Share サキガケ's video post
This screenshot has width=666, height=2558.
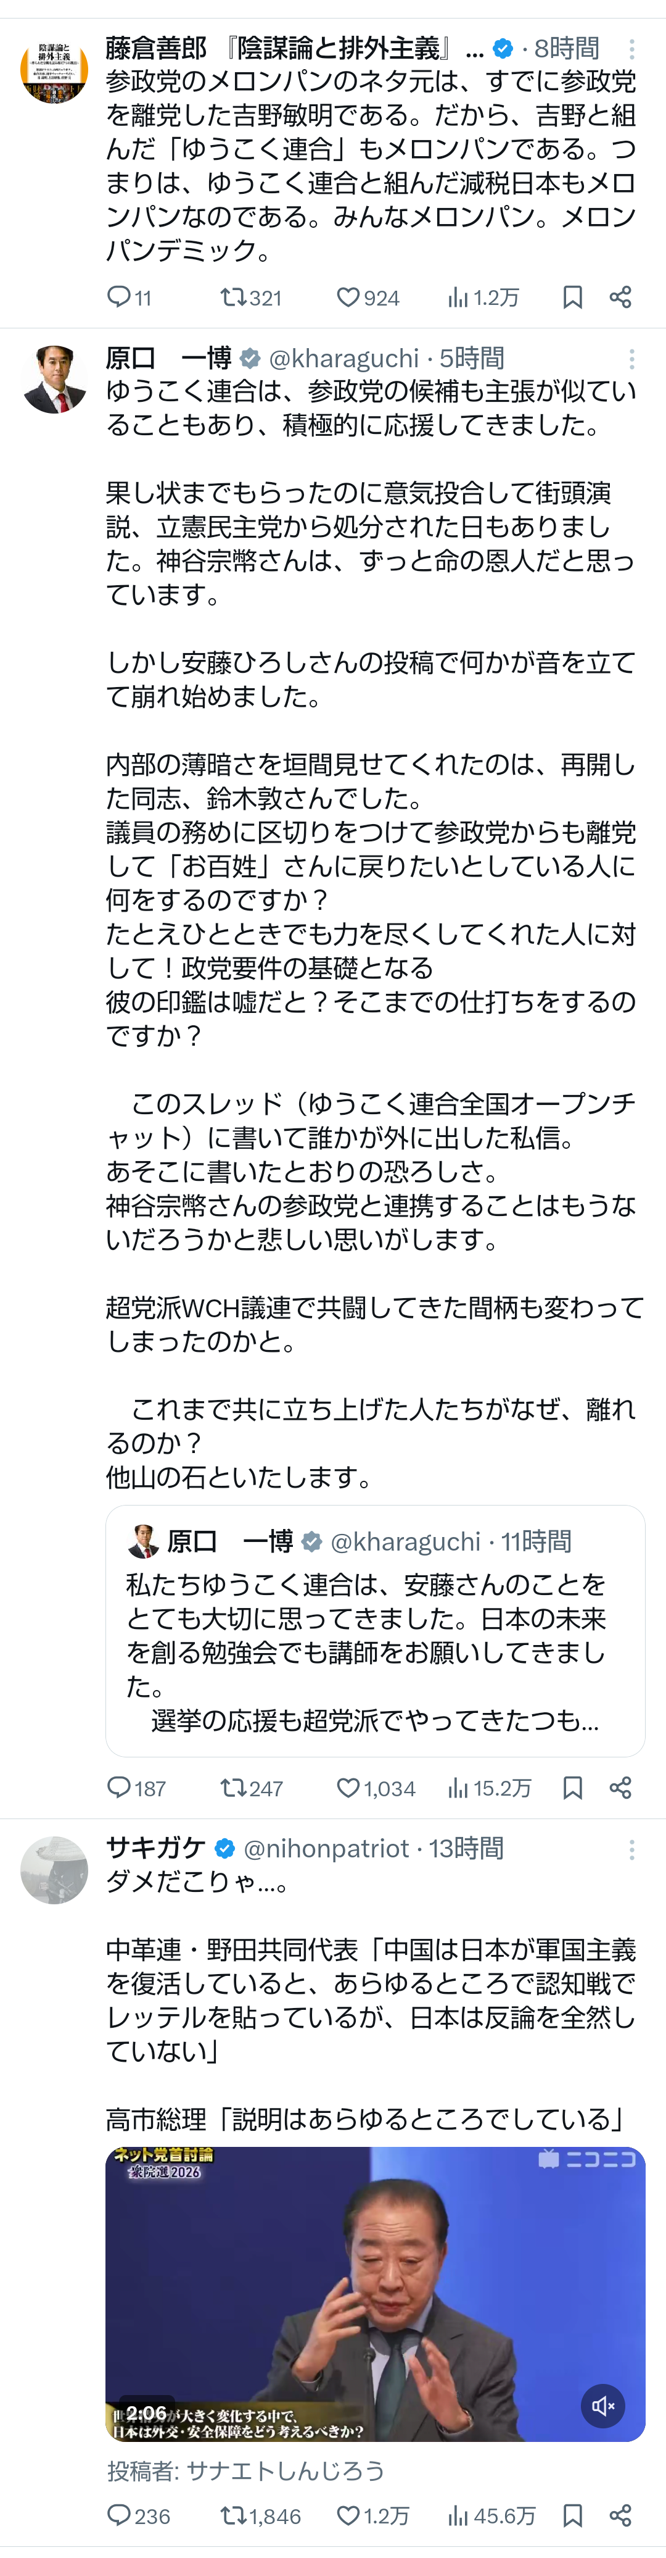620,2515
